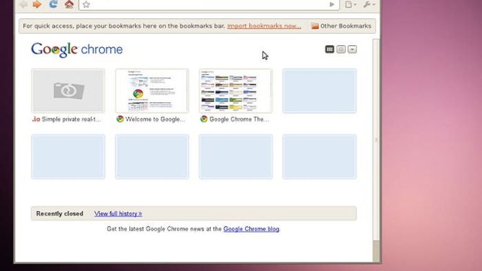The image size is (482, 271).
Task: Switch to thumbnail grid view
Action: tap(329, 49)
